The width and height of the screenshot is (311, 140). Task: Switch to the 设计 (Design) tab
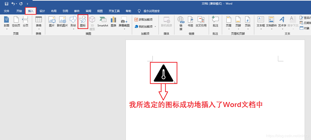coord(42,11)
